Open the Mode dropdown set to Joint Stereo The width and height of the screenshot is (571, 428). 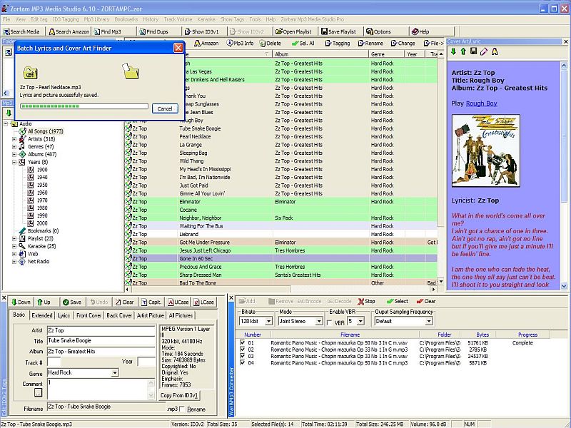click(x=319, y=322)
